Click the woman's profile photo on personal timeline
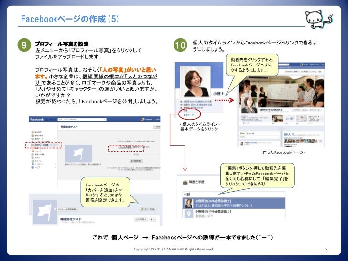This screenshot has height=261, width=348. 196,82
